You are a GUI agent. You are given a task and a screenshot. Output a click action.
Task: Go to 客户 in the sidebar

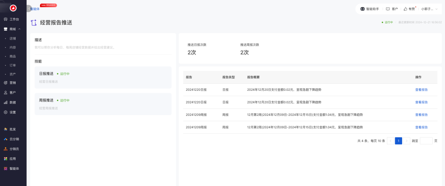click(13, 92)
